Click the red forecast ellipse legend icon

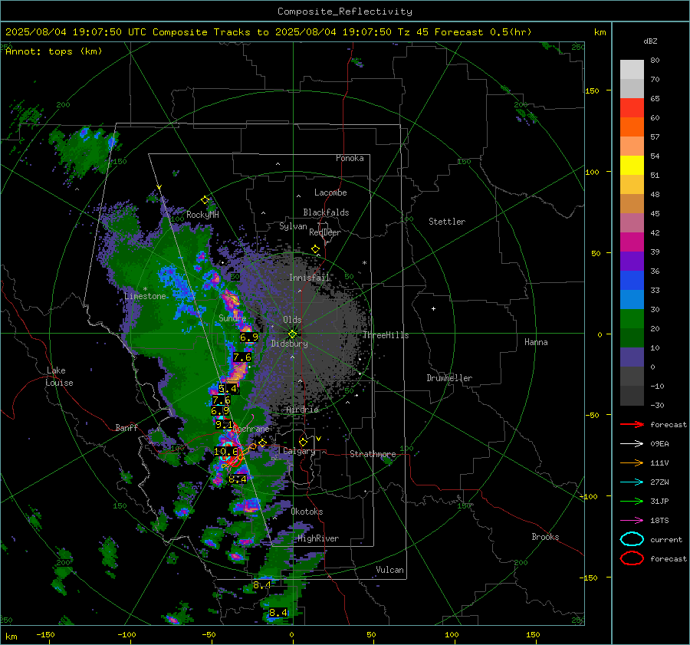[632, 558]
